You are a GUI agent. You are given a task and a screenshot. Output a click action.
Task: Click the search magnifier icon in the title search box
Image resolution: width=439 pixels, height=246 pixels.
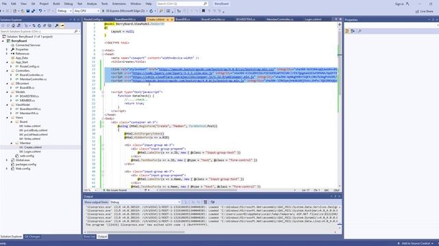click(x=205, y=3)
